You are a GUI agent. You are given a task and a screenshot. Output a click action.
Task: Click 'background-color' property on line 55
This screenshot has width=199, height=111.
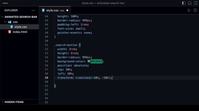click(x=71, y=61)
